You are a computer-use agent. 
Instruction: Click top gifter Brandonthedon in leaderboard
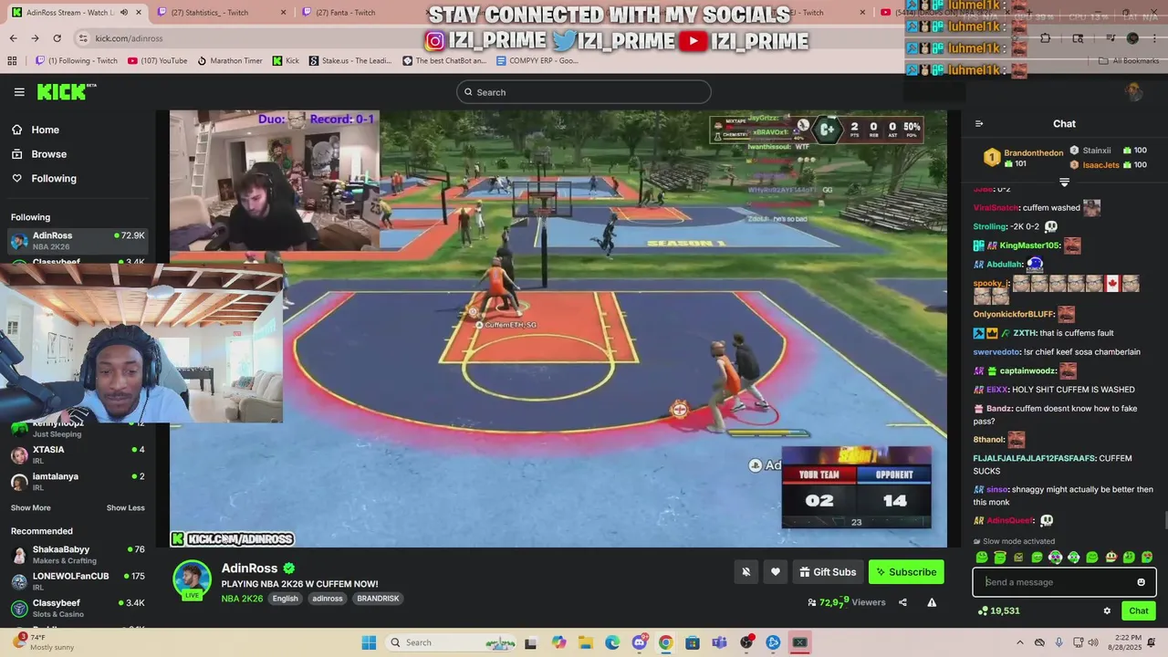tap(1024, 157)
